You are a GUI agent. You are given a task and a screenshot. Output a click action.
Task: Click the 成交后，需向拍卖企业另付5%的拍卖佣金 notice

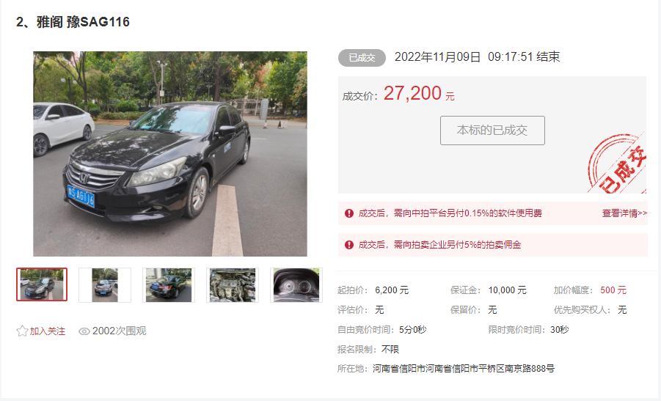[439, 245]
